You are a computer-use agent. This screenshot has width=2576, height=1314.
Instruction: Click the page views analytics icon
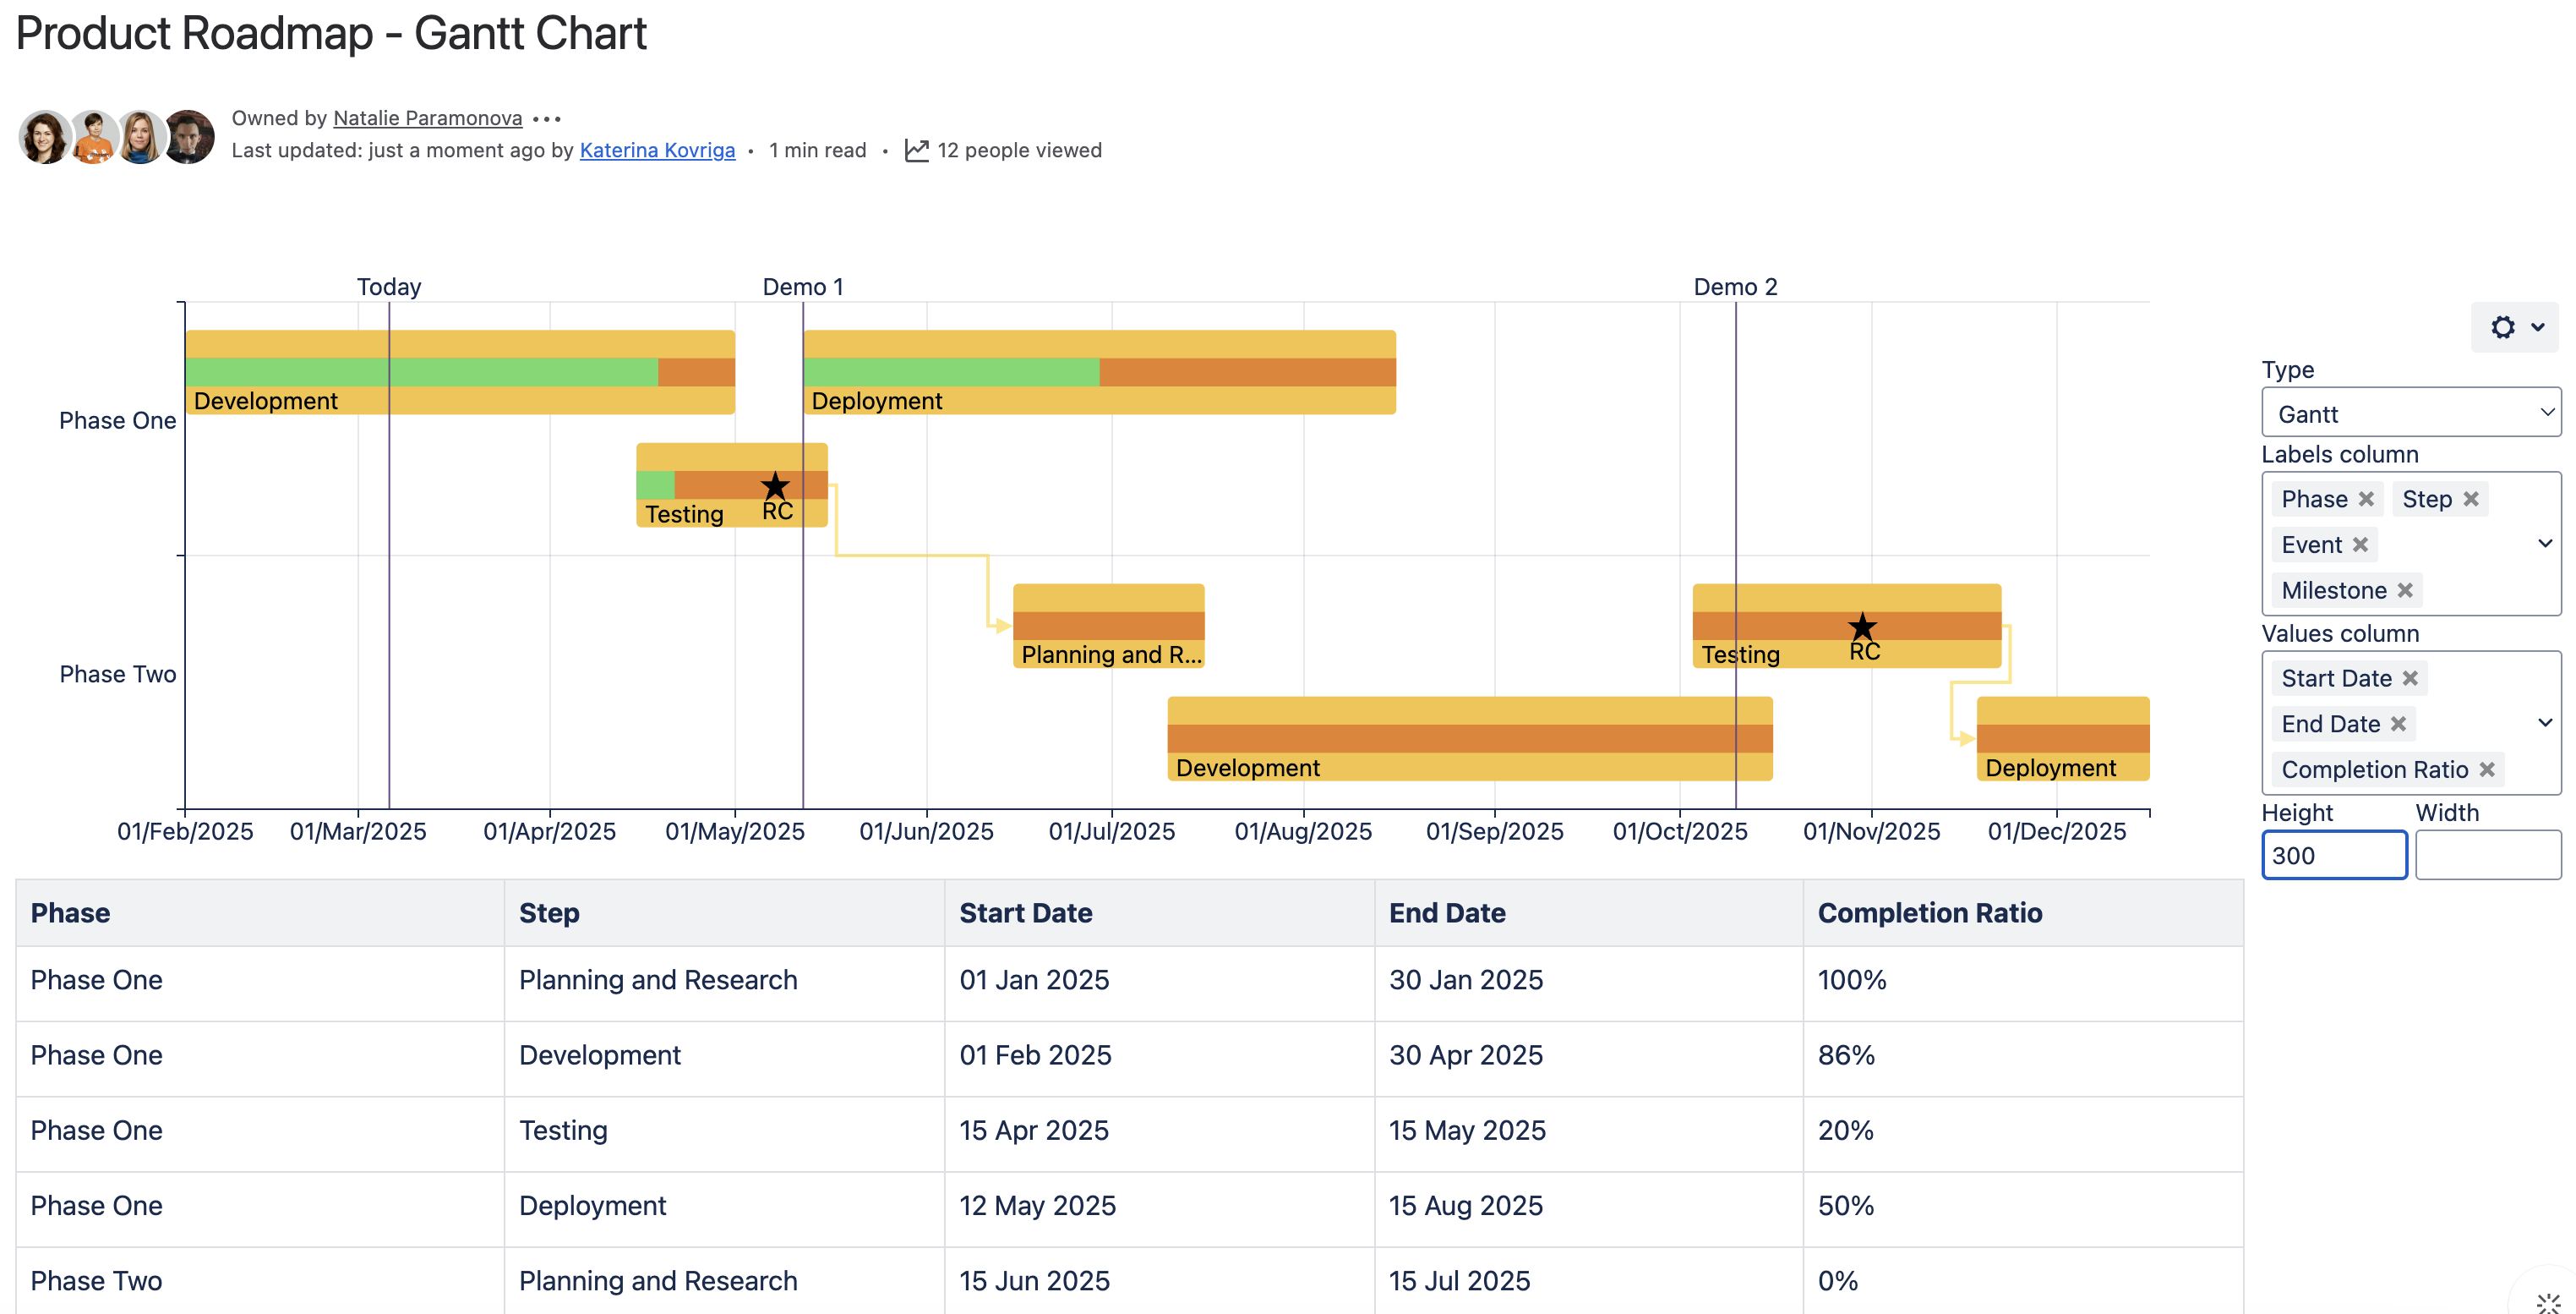[916, 151]
